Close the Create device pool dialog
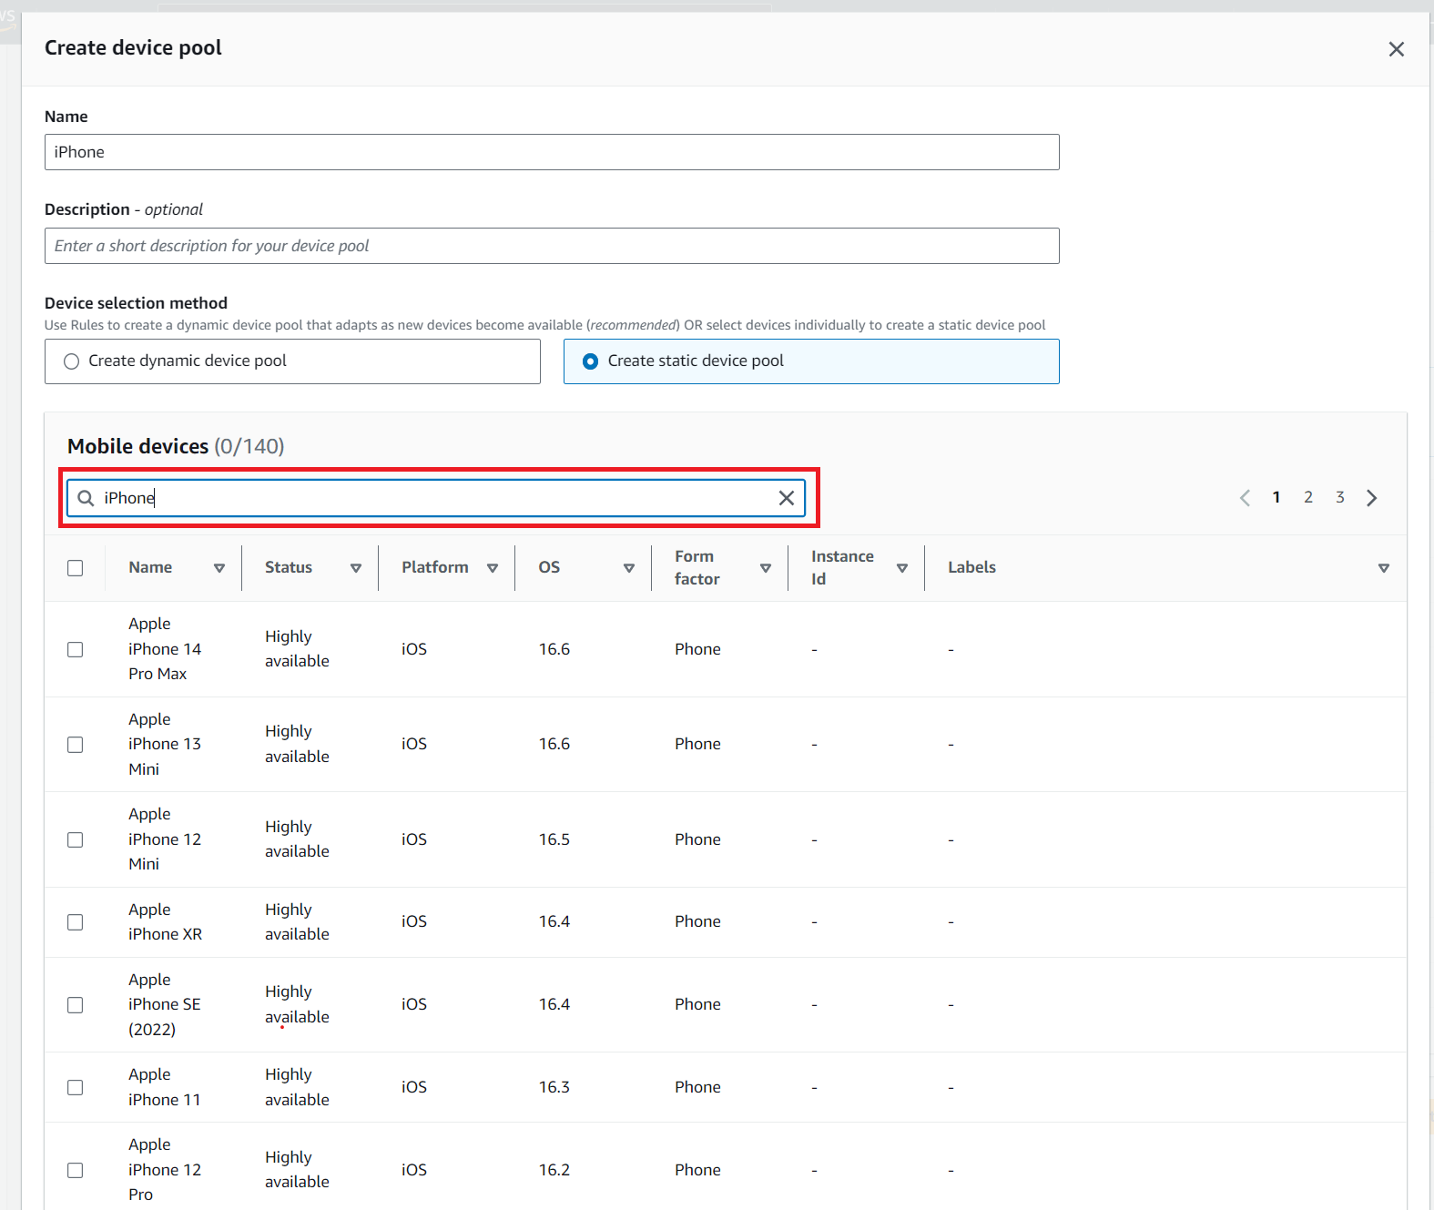Image resolution: width=1434 pixels, height=1210 pixels. coord(1396,49)
